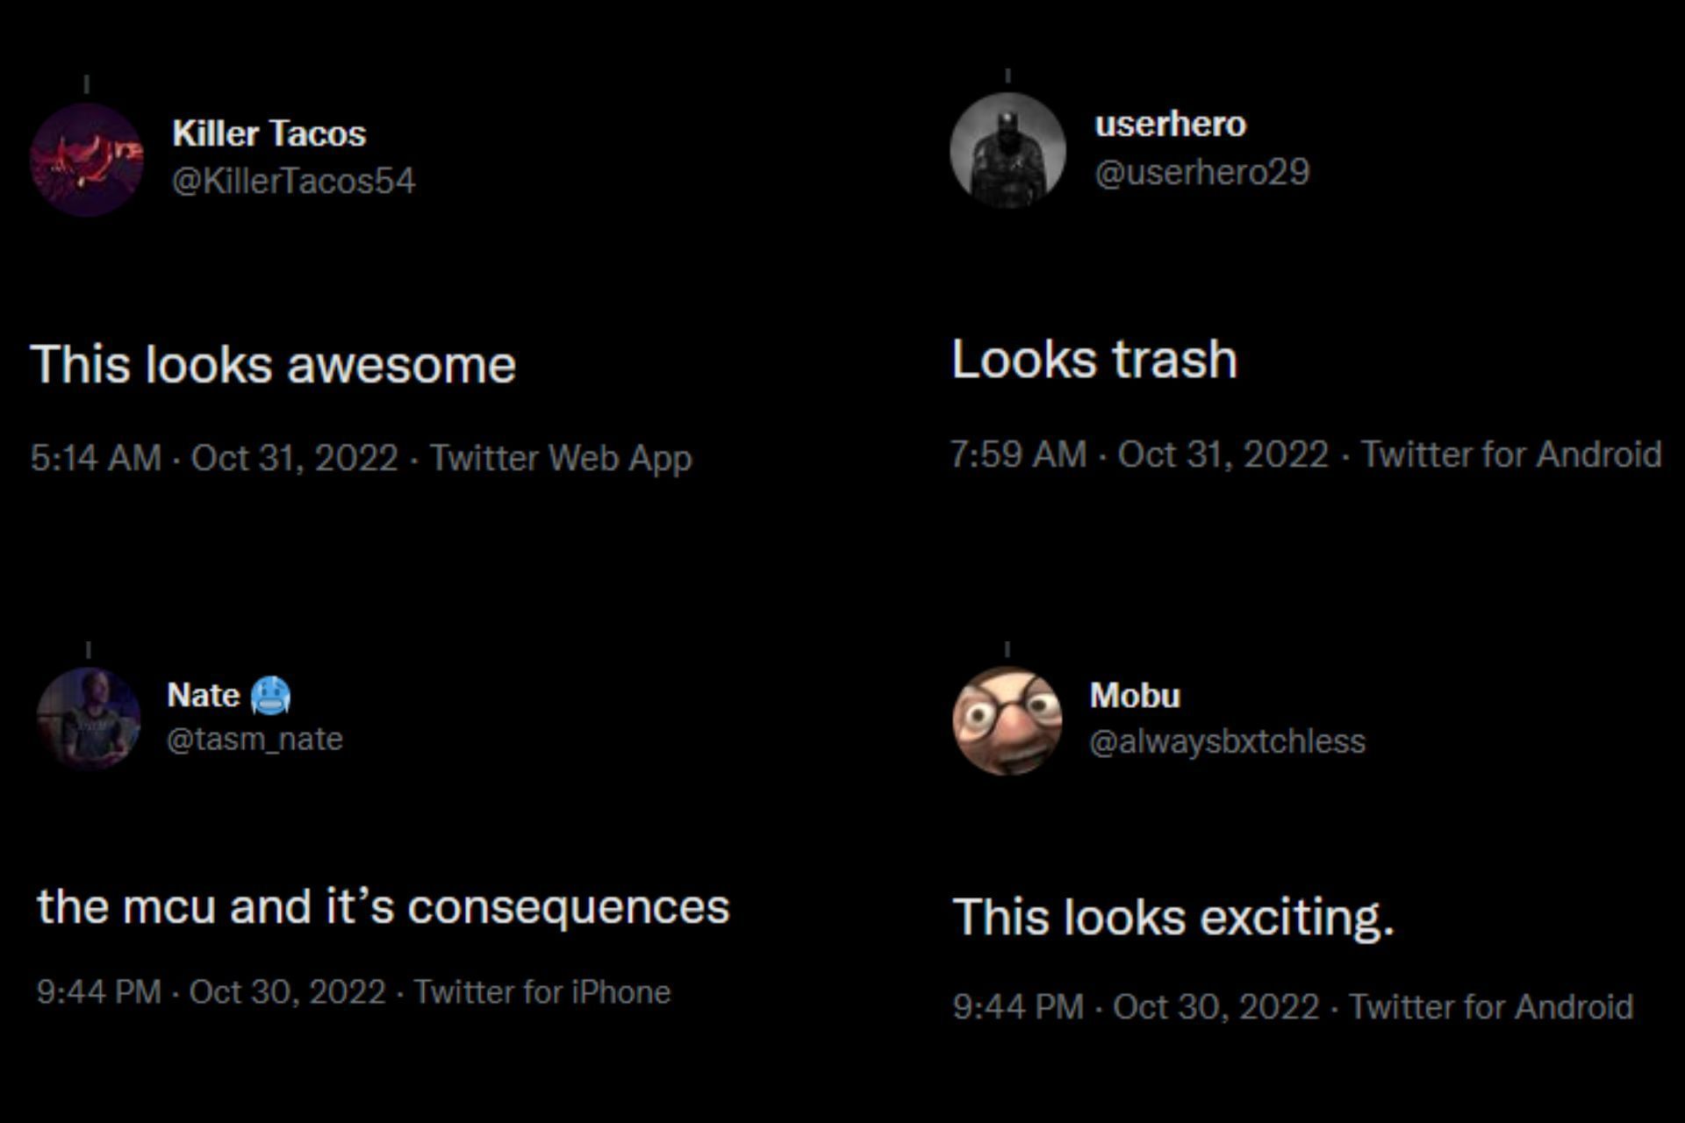Click the Twitter Web App source label

[561, 458]
